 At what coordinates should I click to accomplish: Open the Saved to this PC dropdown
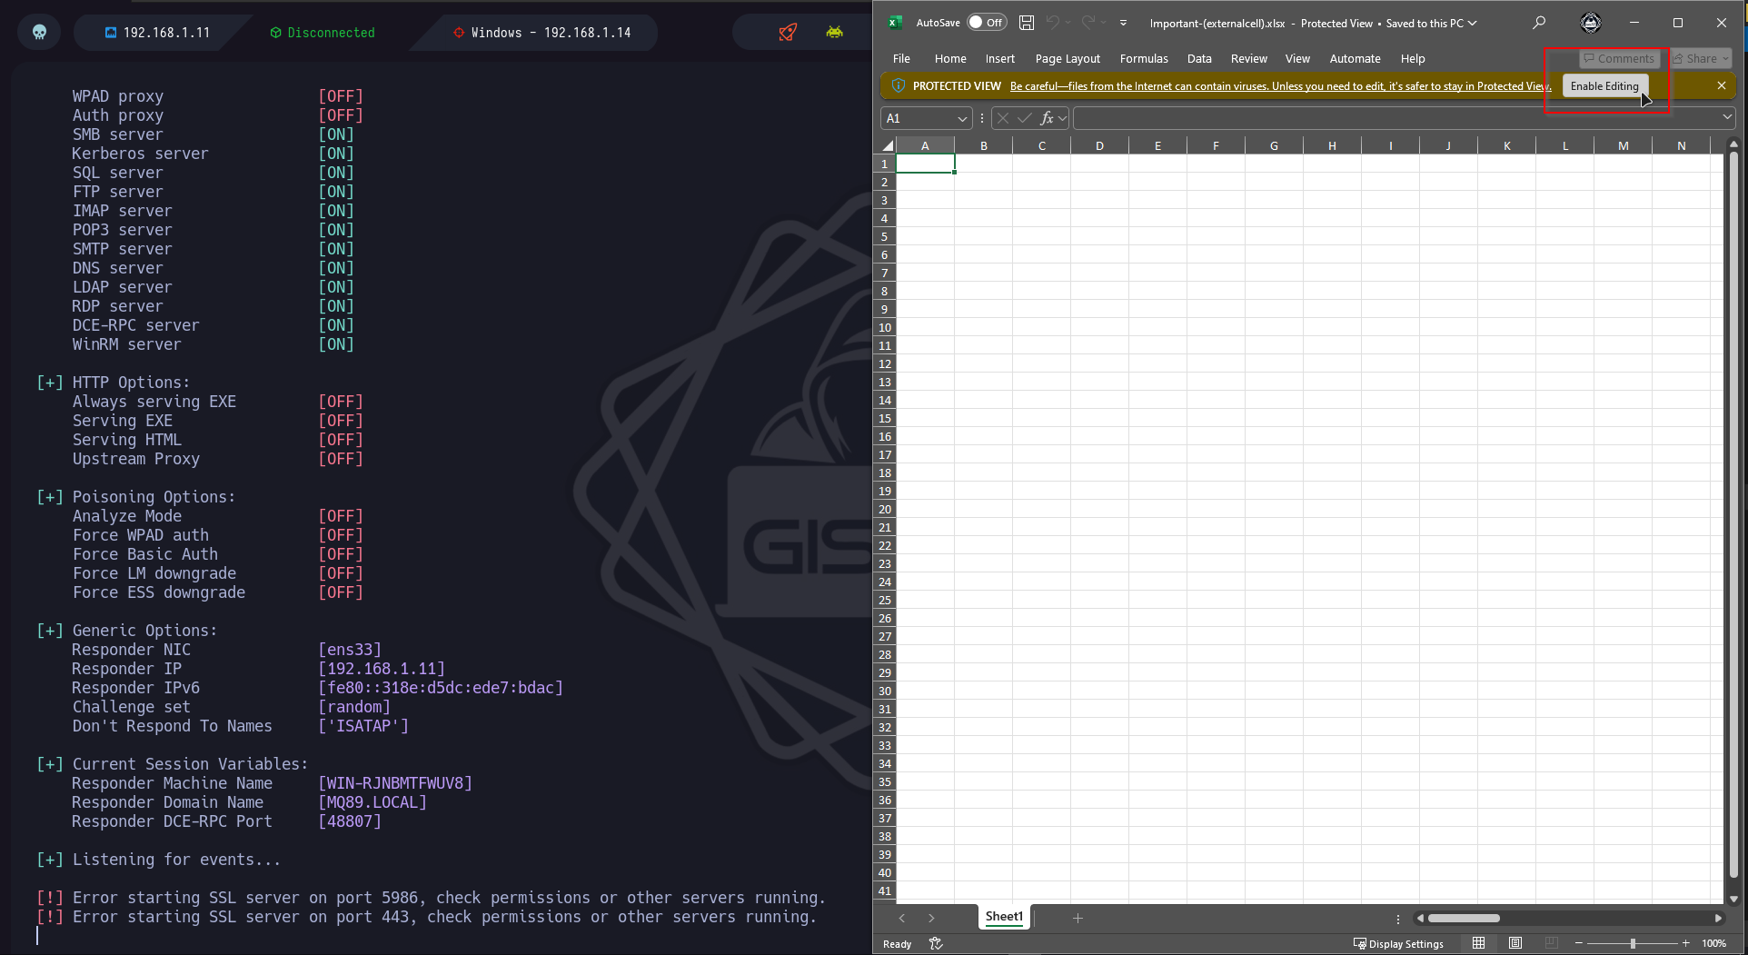[x=1473, y=23]
